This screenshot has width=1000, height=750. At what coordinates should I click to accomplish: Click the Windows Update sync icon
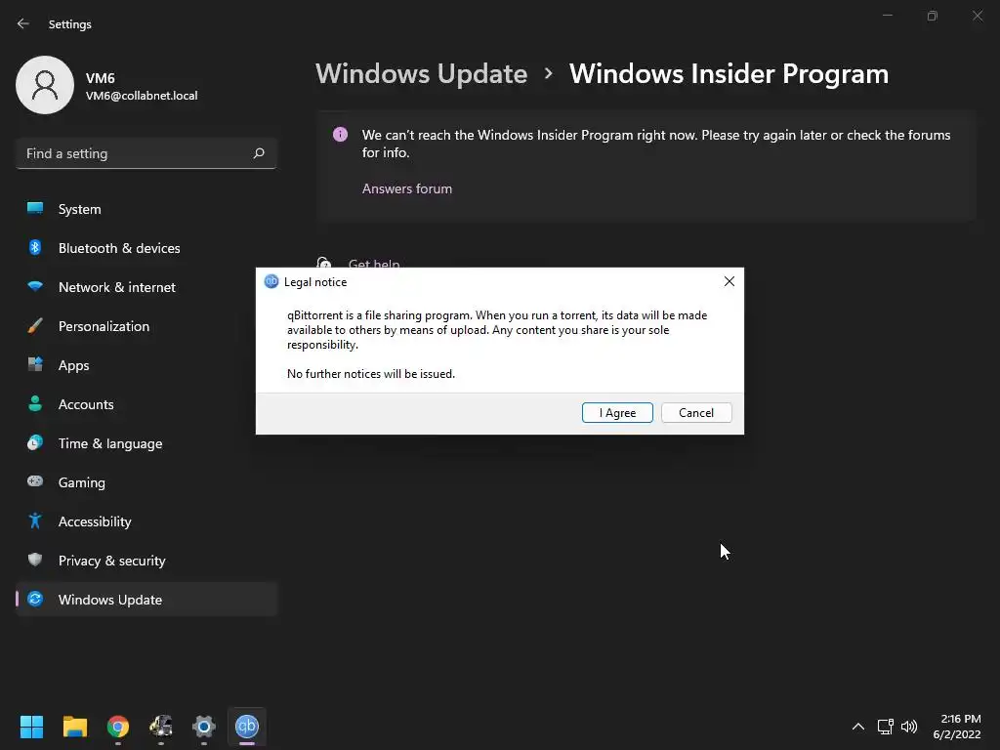pos(35,599)
